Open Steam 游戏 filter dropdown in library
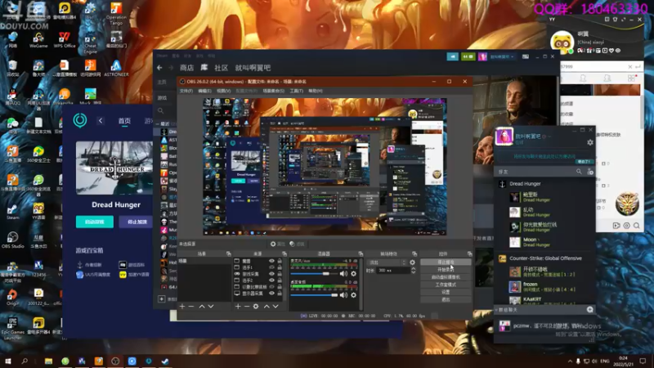Image resolution: width=654 pixels, height=368 pixels. click(x=163, y=97)
